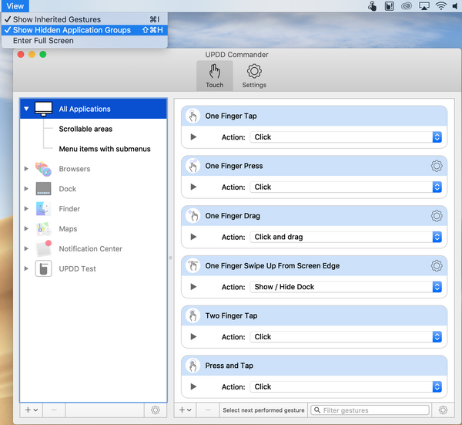Screen dimensions: 462x425
Task: Open settings gear for Swipe Up From Screen Edge
Action: point(437,266)
